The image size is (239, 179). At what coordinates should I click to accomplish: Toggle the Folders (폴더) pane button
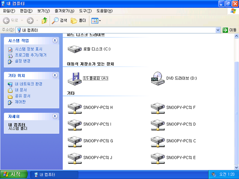pyautogui.click(x=78, y=21)
